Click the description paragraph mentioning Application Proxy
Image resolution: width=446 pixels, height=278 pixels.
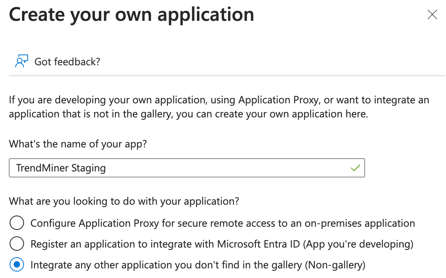click(219, 107)
